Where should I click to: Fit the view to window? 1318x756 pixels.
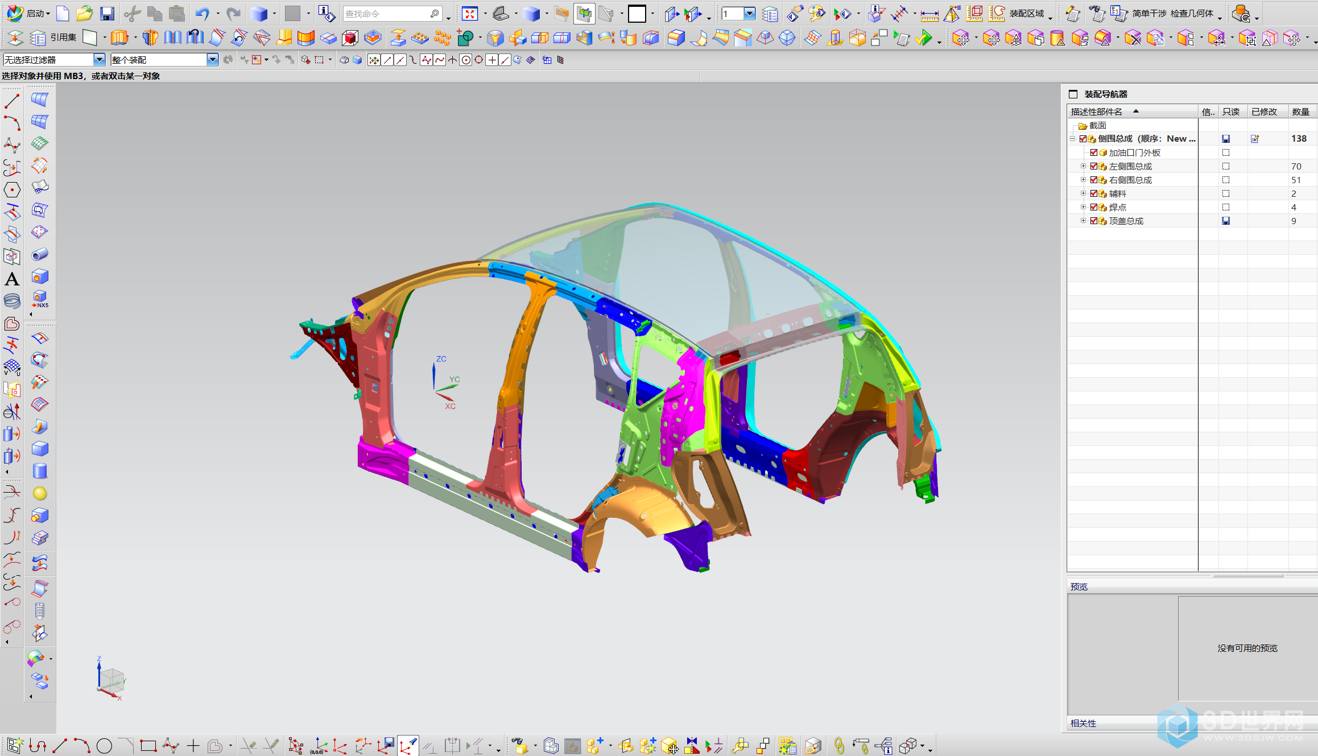470,14
